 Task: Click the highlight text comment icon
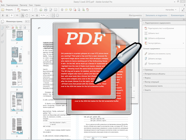71,10
